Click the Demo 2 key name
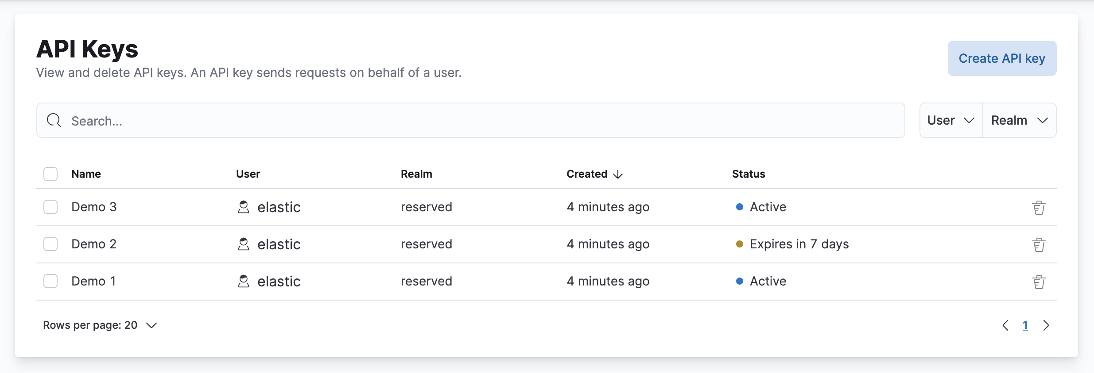The image size is (1094, 373). point(94,244)
